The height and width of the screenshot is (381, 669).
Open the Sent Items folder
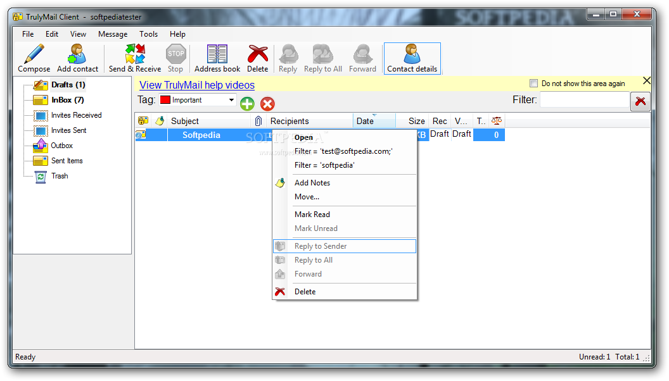[67, 161]
